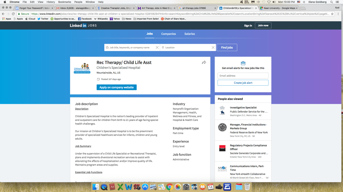Viewport: 343px width, 192px height.
Task: Switch to the Companies tab
Action: 168,34
